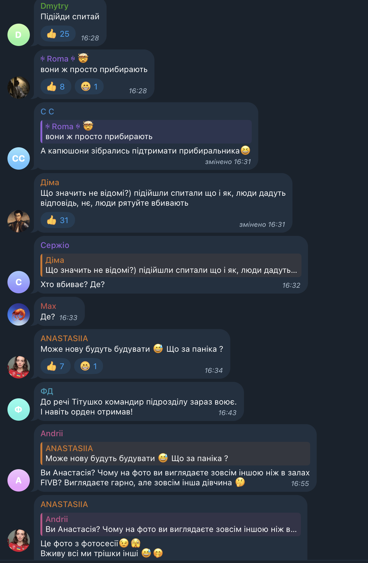Toggle grinning reaction on Roma's message
Viewport: 368px width, 563px height.
click(89, 87)
